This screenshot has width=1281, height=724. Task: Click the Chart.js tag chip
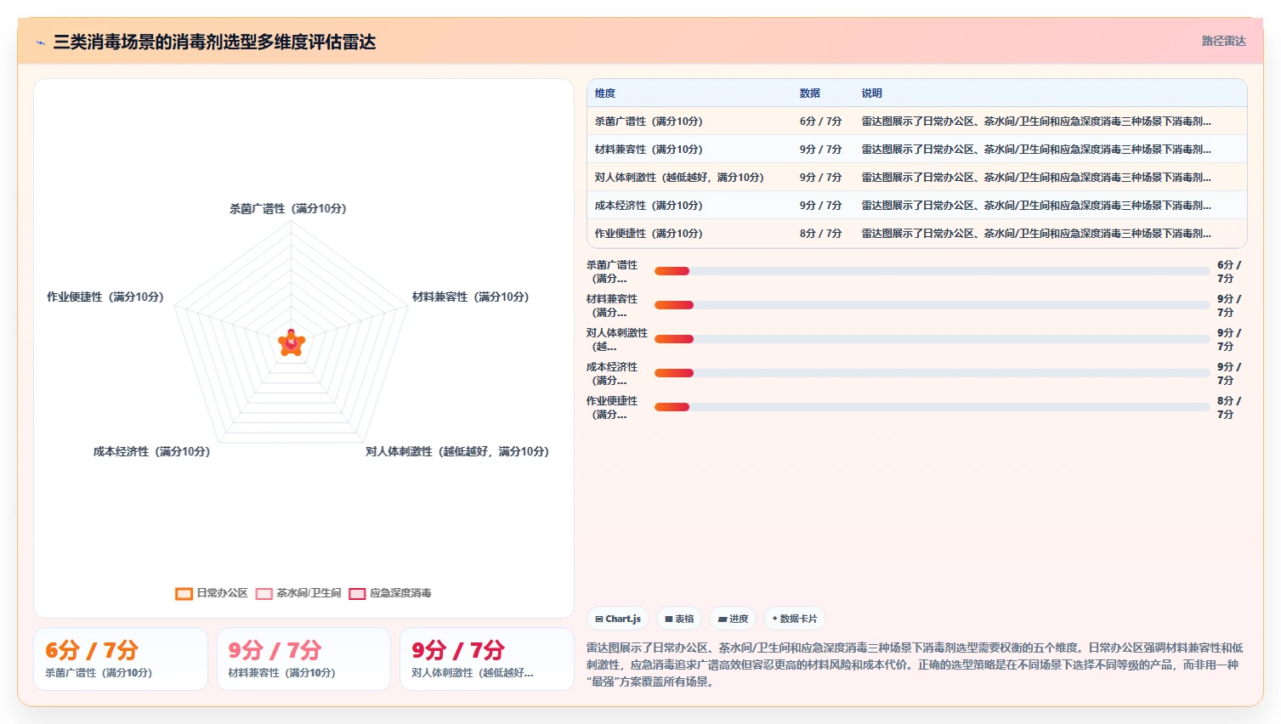(618, 619)
